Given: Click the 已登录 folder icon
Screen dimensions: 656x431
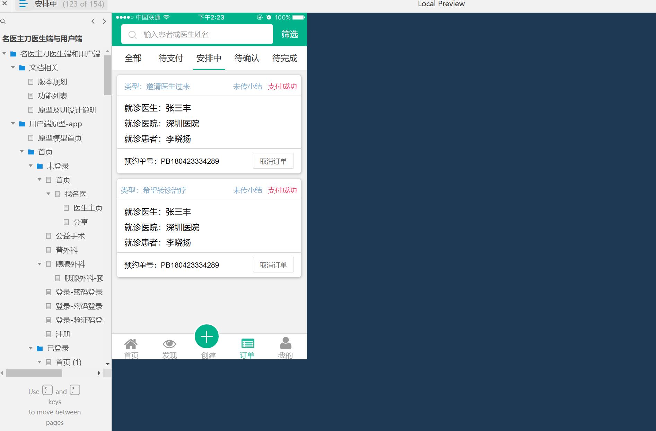Looking at the screenshot, I should (x=40, y=348).
